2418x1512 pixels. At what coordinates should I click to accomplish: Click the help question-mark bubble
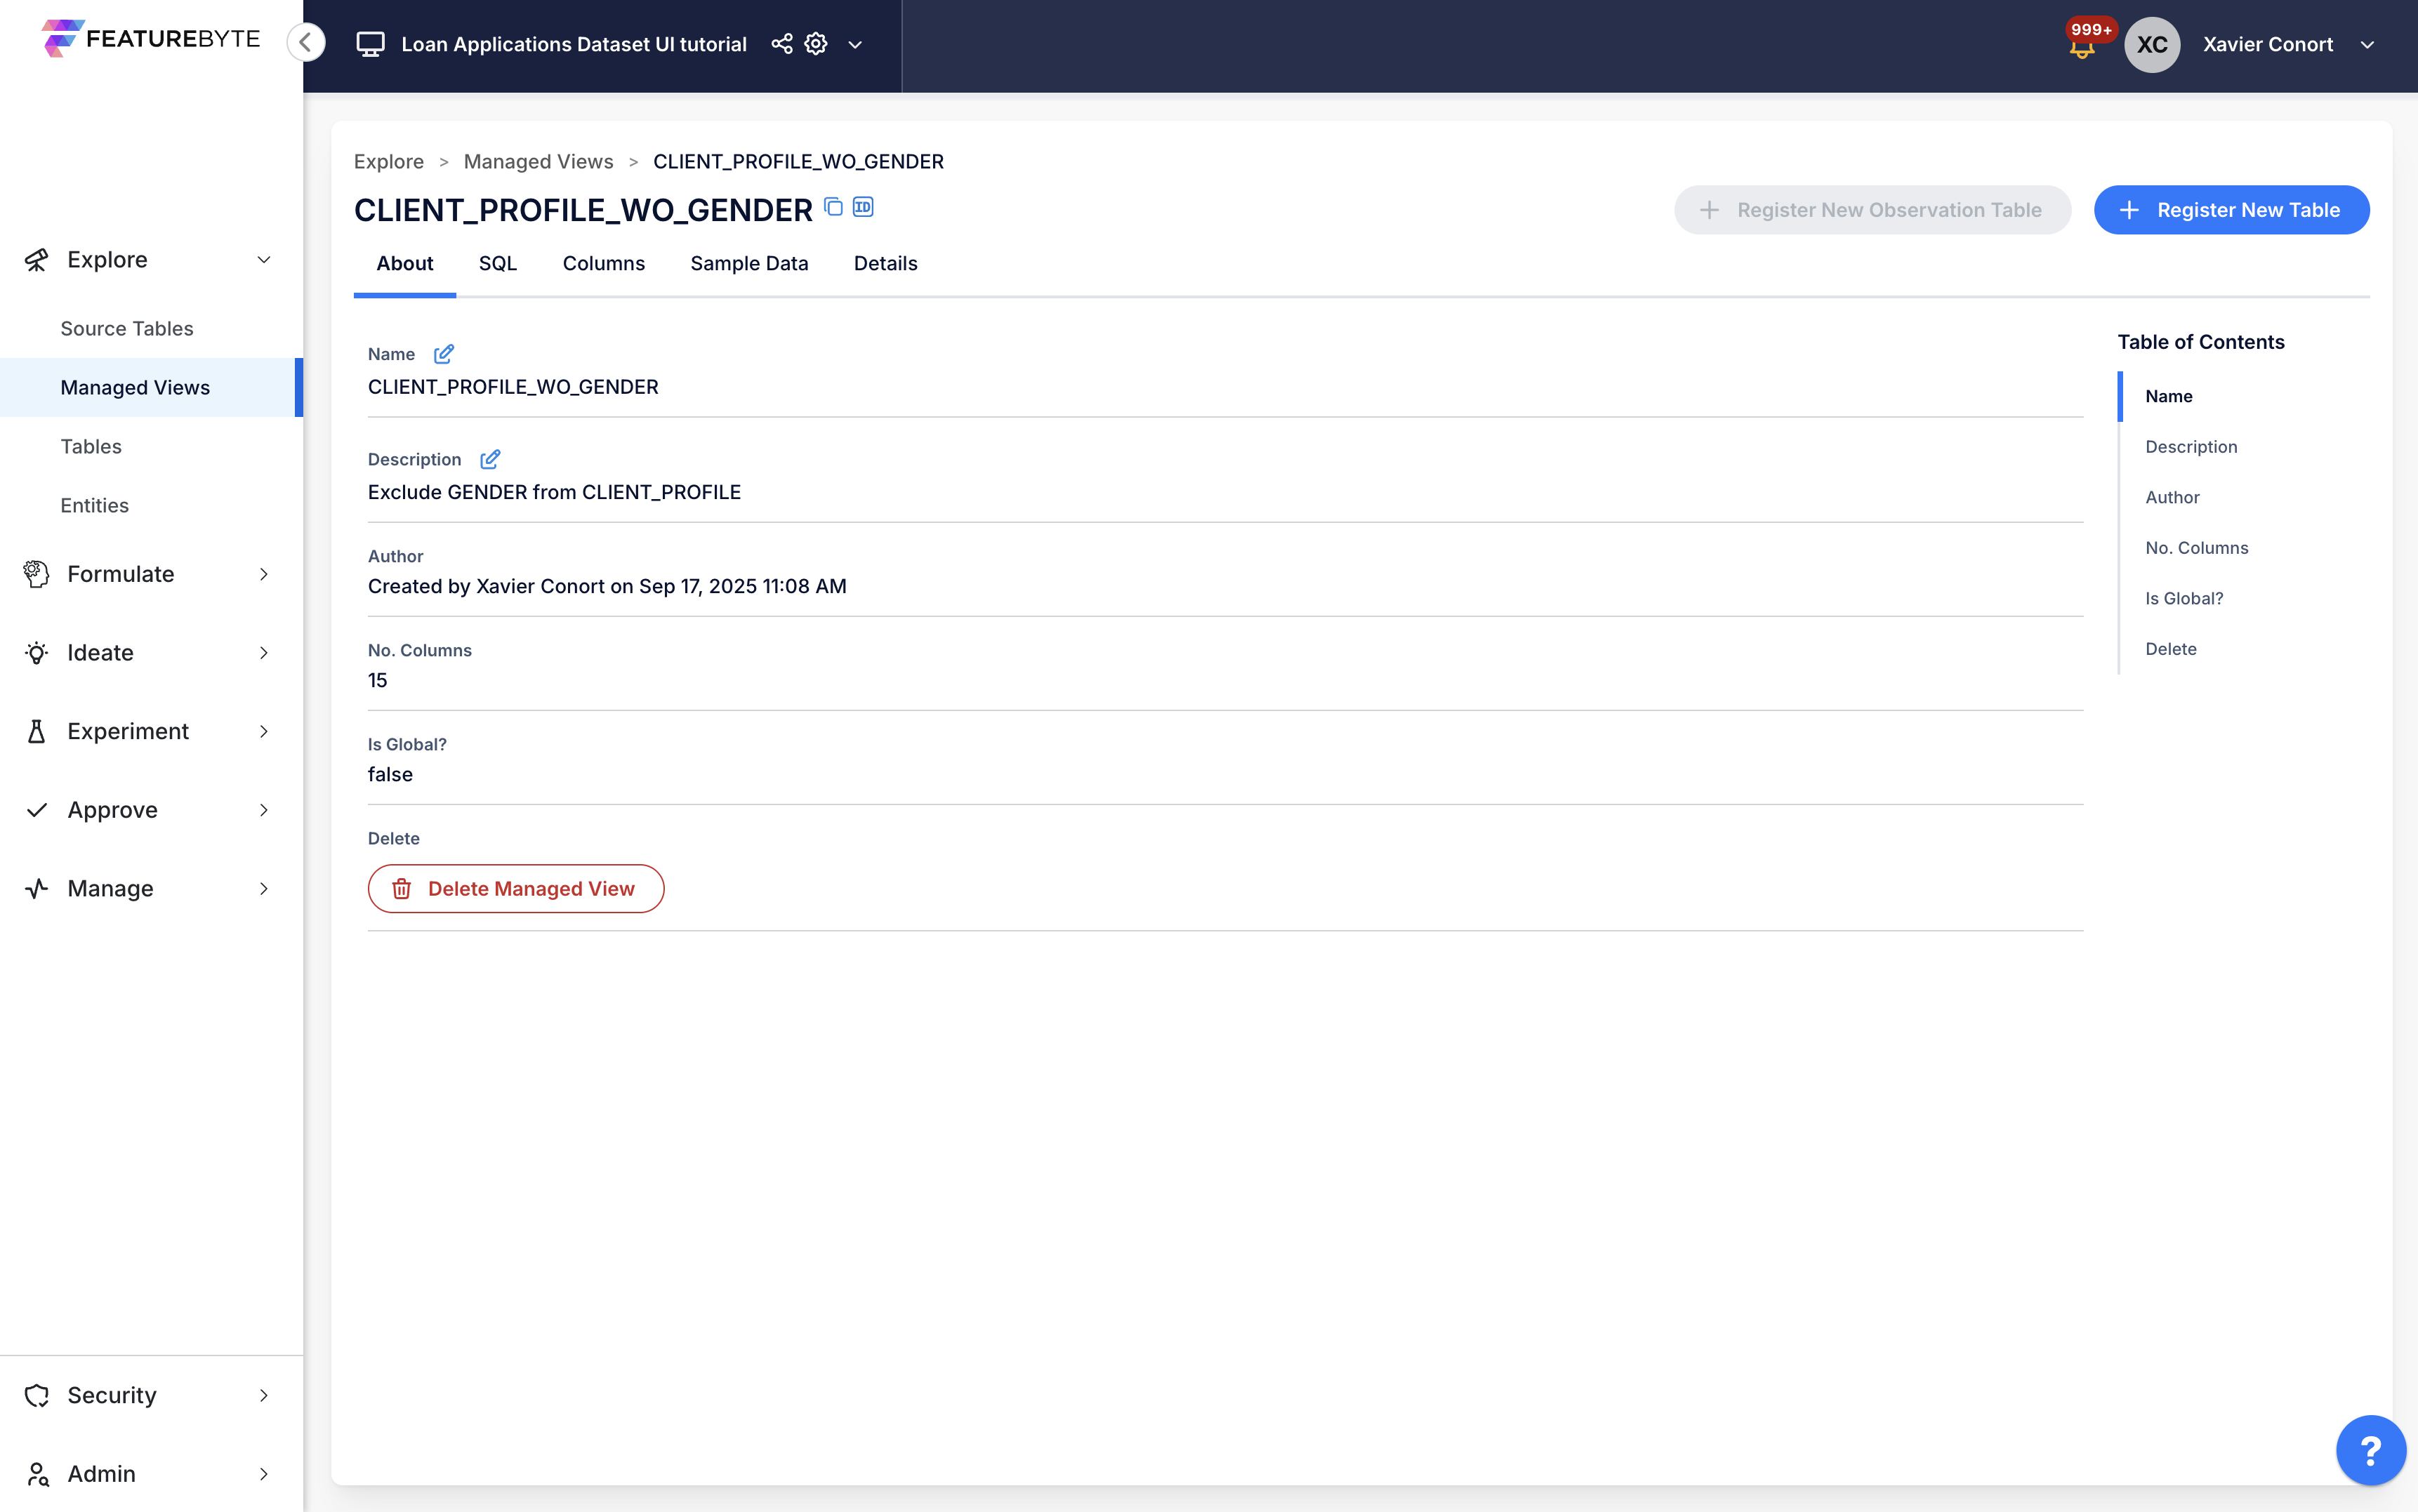point(2370,1449)
